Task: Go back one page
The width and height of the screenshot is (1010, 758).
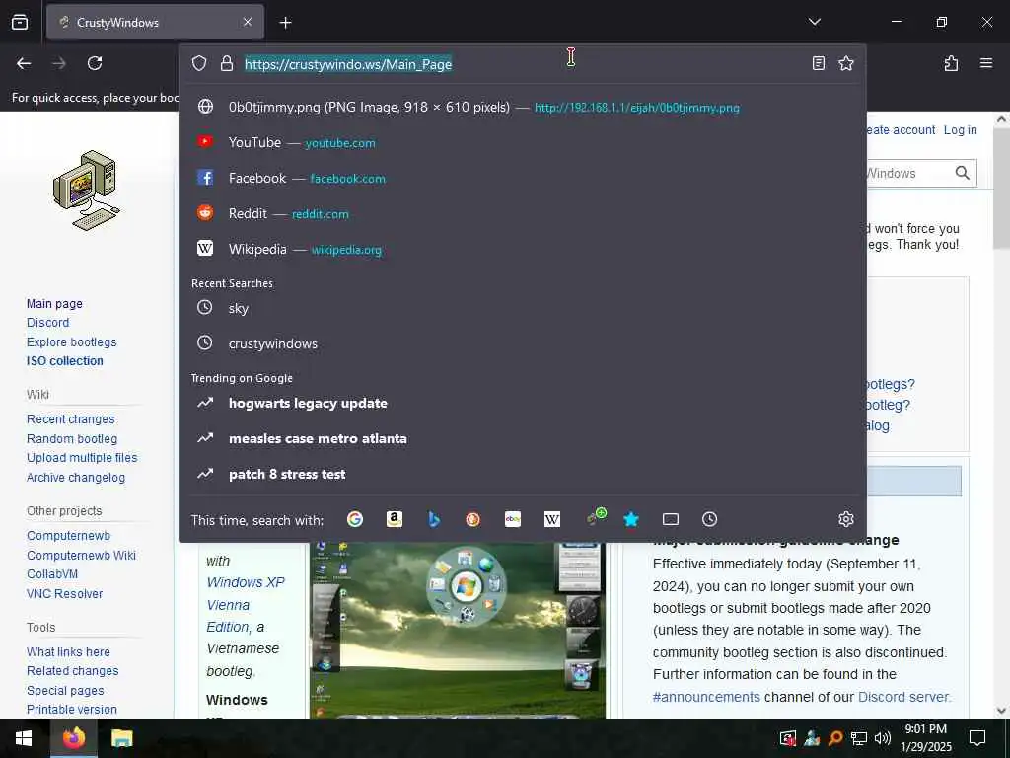Action: pyautogui.click(x=24, y=63)
